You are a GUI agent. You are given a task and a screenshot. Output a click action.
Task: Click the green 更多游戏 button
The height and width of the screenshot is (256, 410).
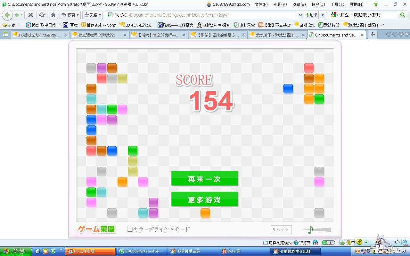(204, 199)
